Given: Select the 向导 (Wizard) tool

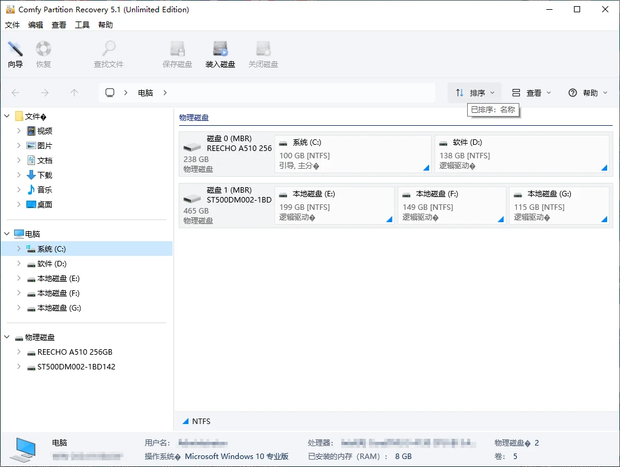Looking at the screenshot, I should pyautogui.click(x=15, y=53).
